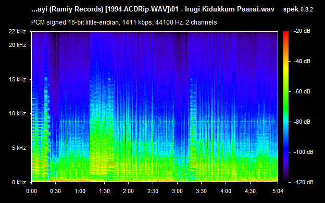
Task: Click the '3:30' time axis label
Action: pyautogui.click(x=202, y=191)
